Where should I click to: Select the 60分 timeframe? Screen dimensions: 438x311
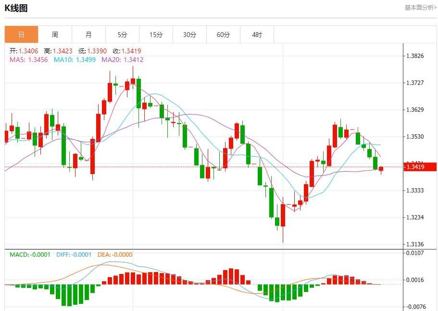click(224, 34)
